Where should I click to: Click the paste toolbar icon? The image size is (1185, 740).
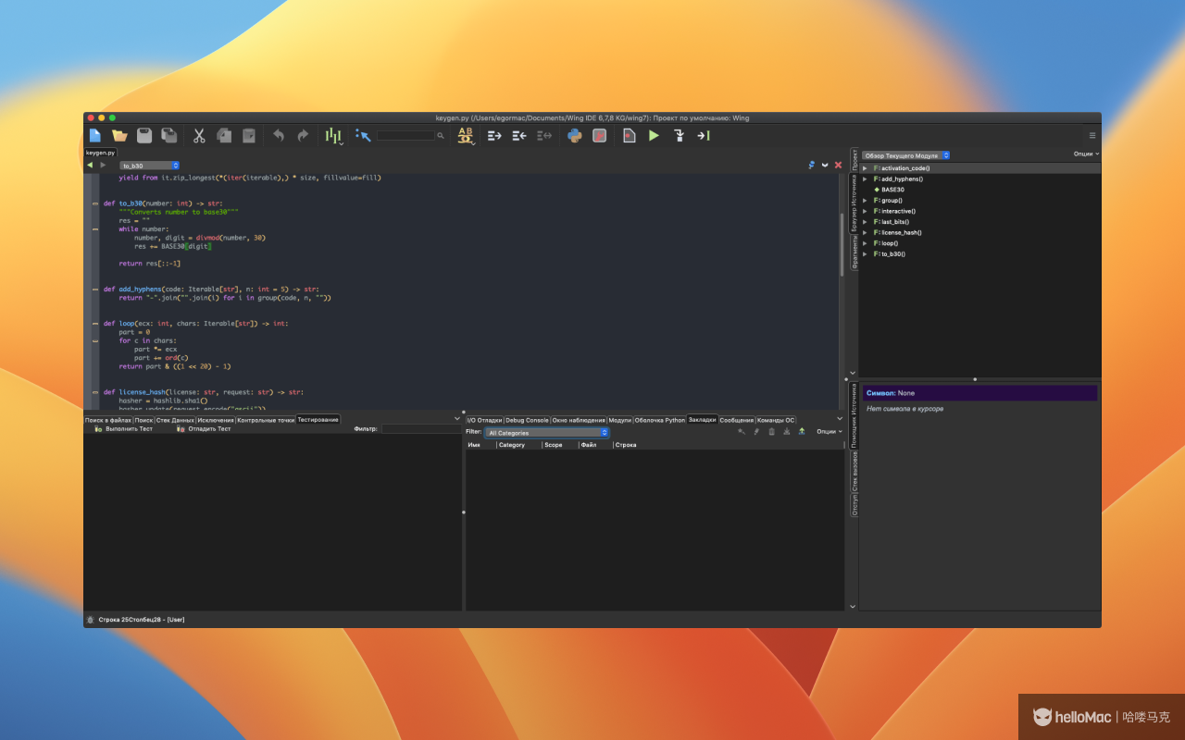point(248,135)
